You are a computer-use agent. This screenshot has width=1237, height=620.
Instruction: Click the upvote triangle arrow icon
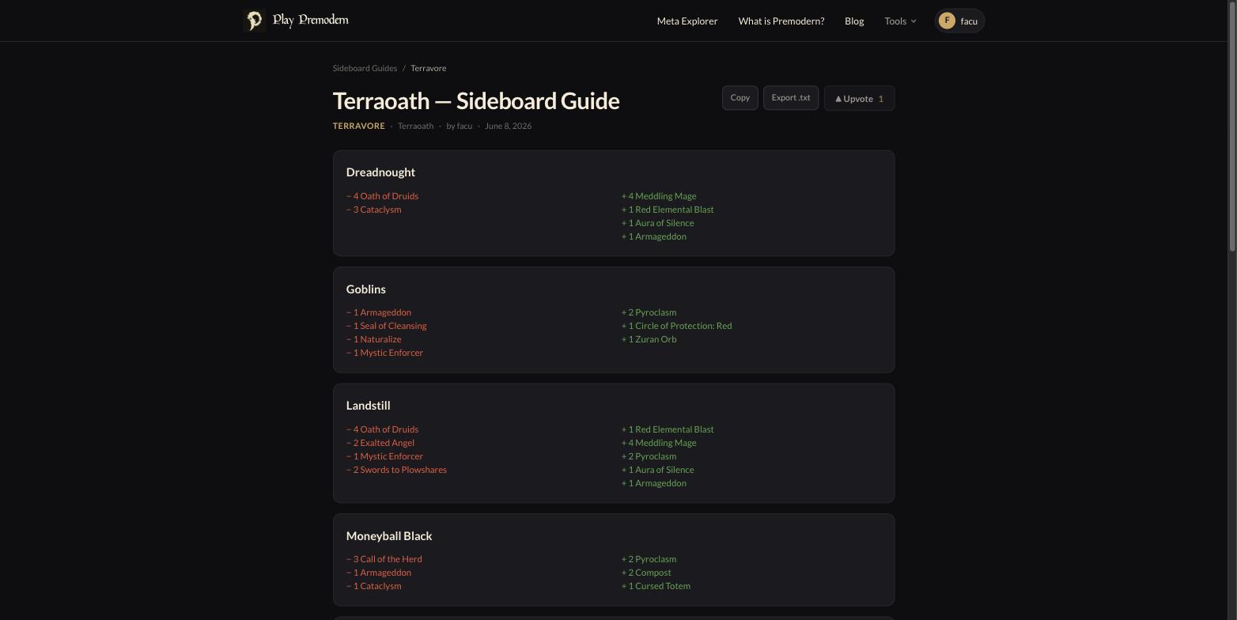838,99
